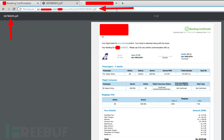Click the Goa-Delhi link in the ticket
Screen dimensions: 224x140
[x=122, y=43]
